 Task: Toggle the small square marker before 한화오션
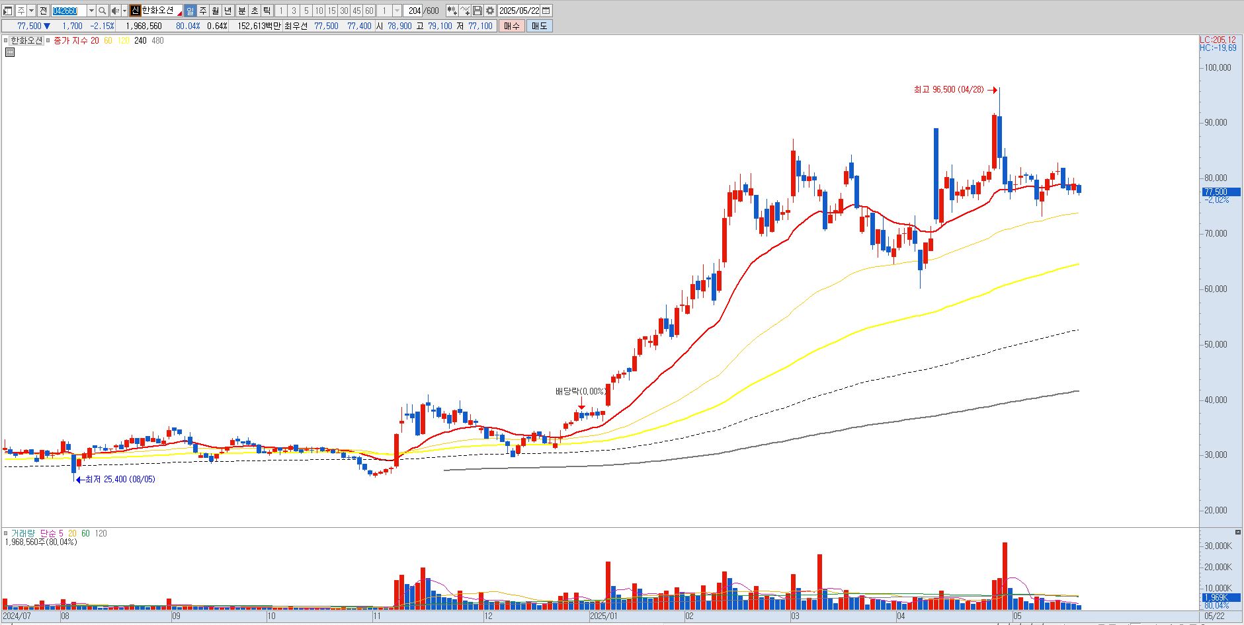7,40
